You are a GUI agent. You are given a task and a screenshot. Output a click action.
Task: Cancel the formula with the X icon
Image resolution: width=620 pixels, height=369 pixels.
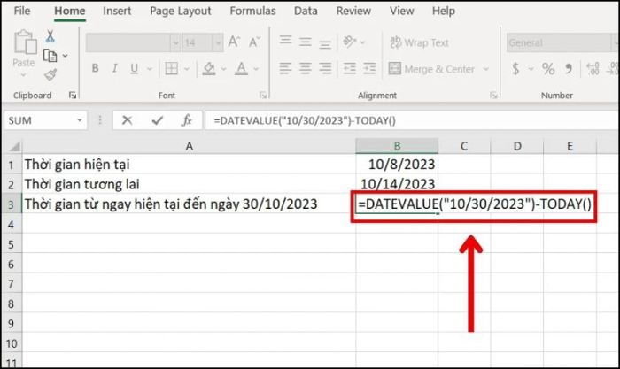point(128,120)
